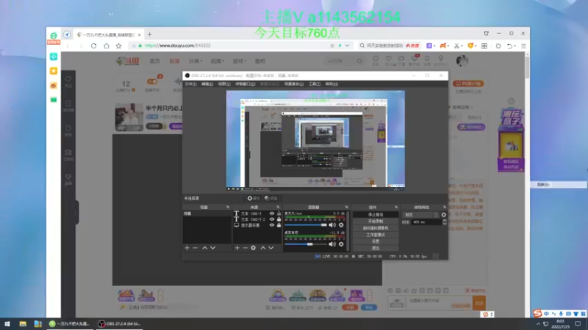Open the extensions grid icon in browser toolbar
This screenshot has width=588, height=330.
click(484, 45)
